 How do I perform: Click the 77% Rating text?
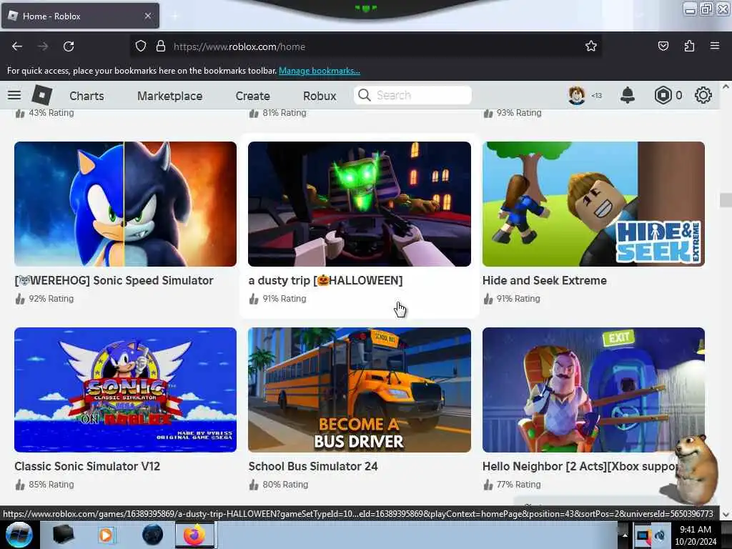tap(519, 484)
